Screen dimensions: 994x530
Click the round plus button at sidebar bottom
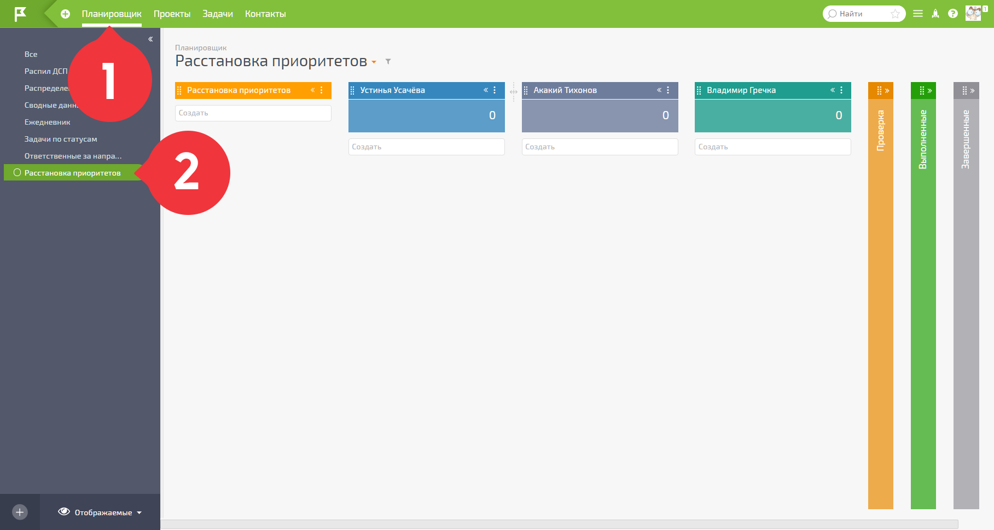[20, 512]
